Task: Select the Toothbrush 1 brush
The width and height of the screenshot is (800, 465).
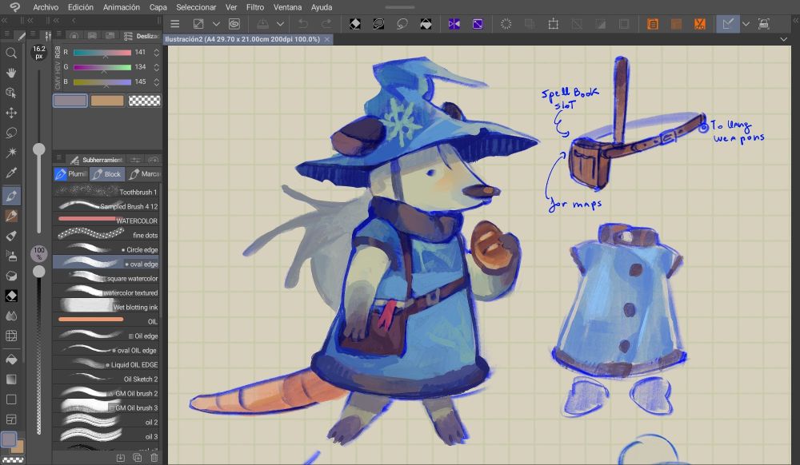Action: point(106,192)
